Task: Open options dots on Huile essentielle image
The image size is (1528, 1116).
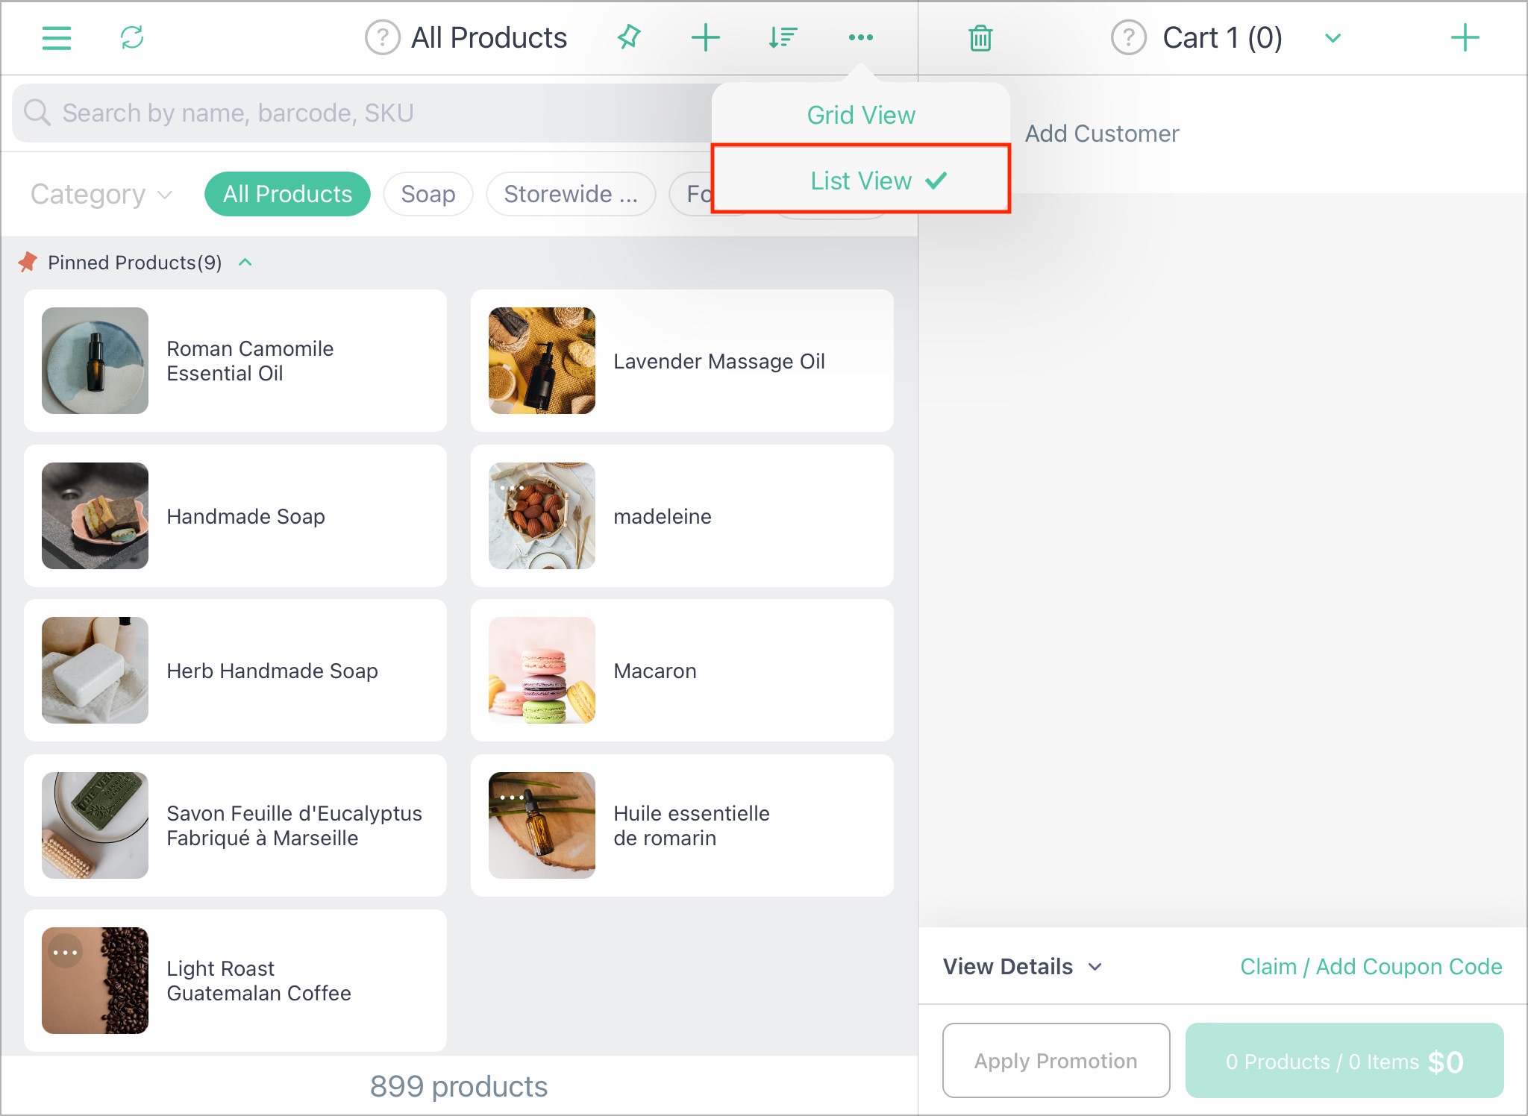Action: tap(513, 797)
